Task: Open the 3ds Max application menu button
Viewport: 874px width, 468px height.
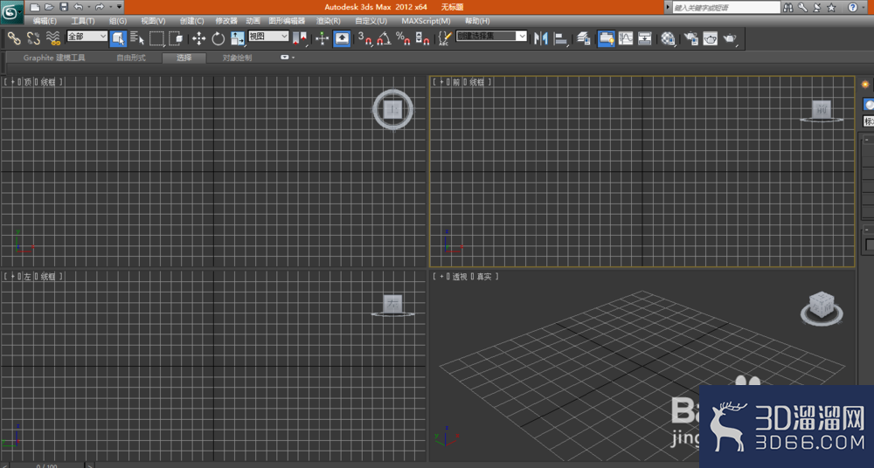Action: coord(11,11)
